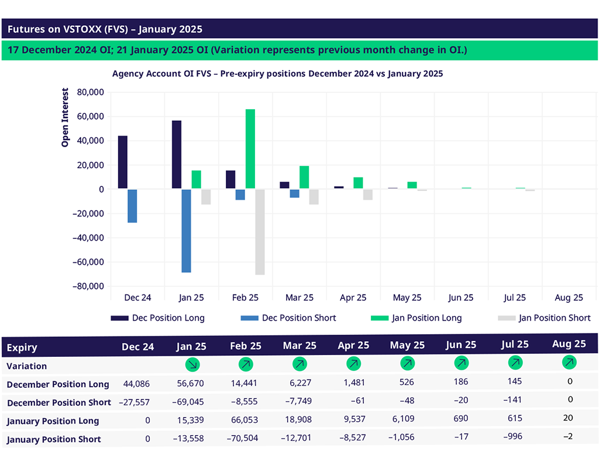Toggle the Dec Position Short legend entry

(290, 318)
